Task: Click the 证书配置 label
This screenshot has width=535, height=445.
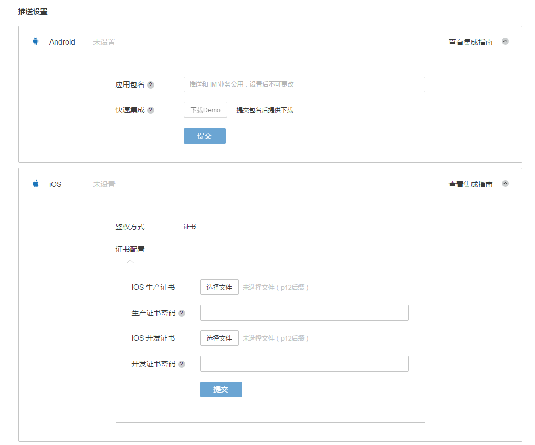Action: tap(130, 249)
